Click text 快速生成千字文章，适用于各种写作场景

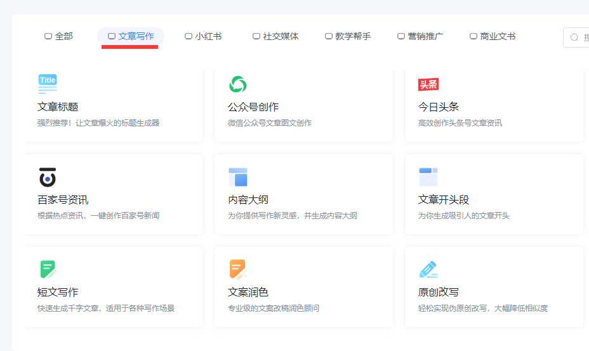pos(106,308)
